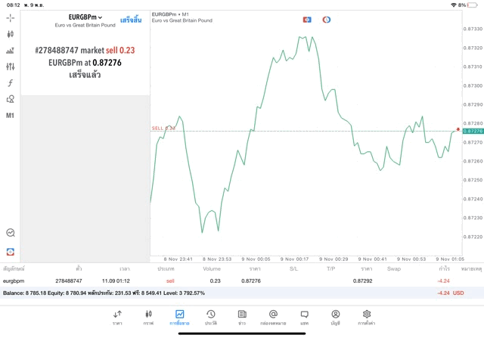Open the บัญชี accounts tab
This screenshot has width=484, height=338.
click(x=336, y=318)
